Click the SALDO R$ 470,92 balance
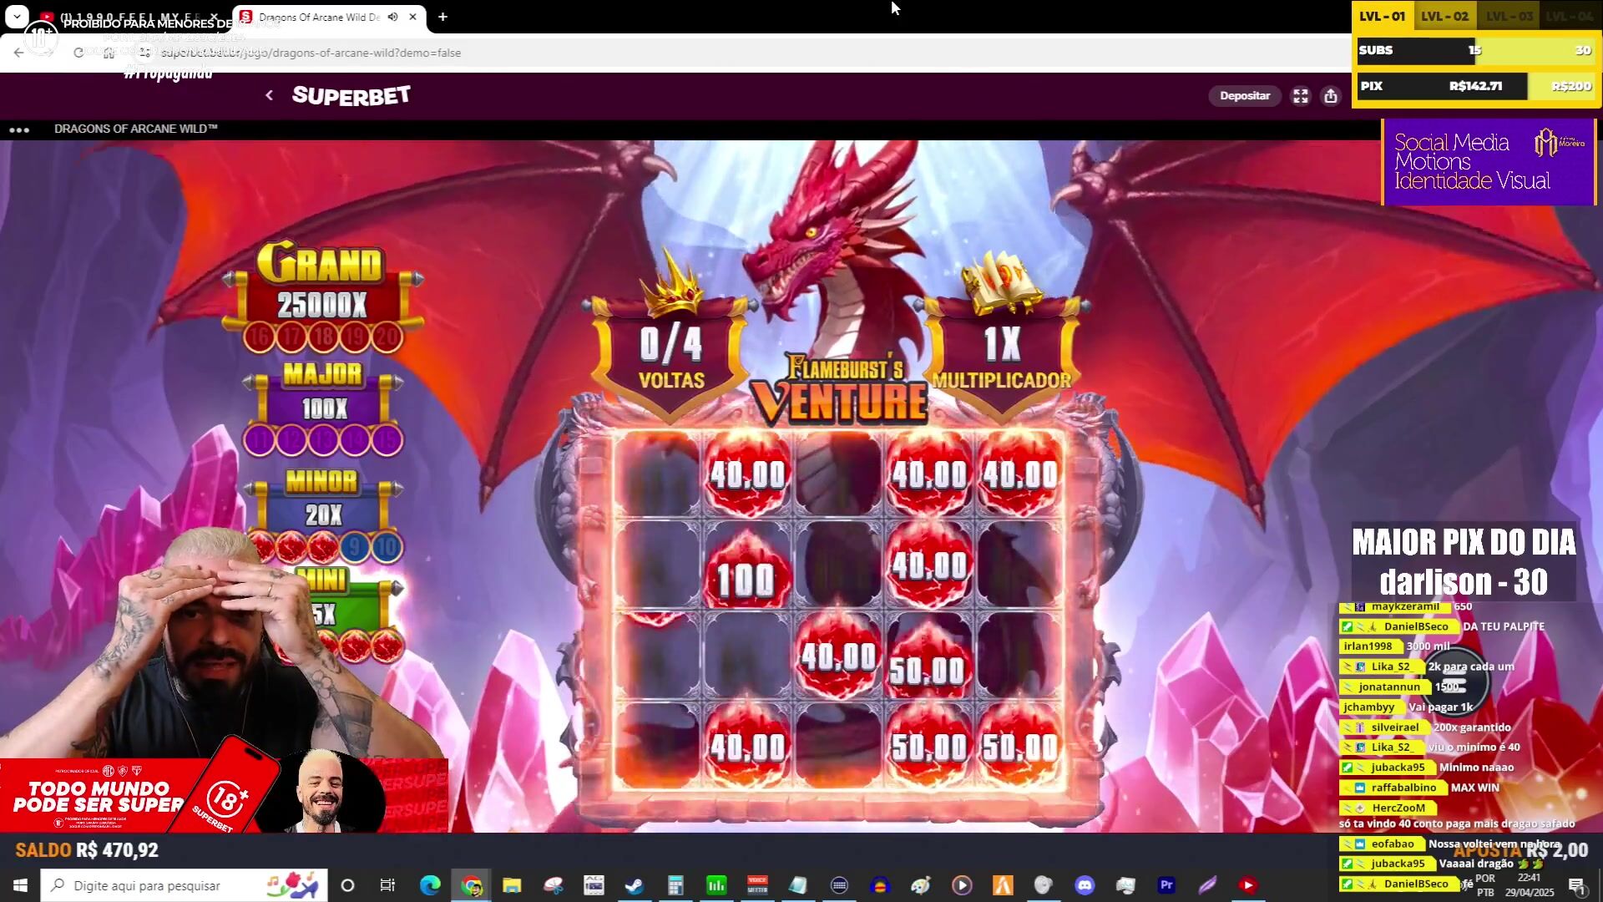Image resolution: width=1603 pixels, height=902 pixels. [x=87, y=850]
